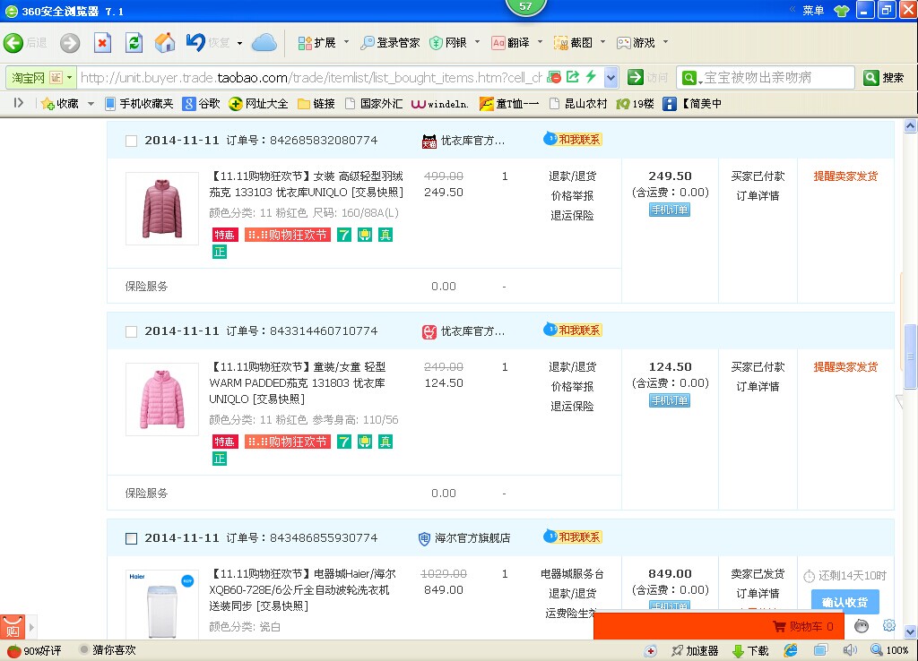Click 提醒卖家发货 for the 124.50 order

tap(845, 366)
